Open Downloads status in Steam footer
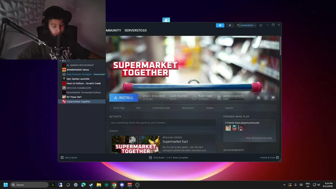 coord(169,157)
